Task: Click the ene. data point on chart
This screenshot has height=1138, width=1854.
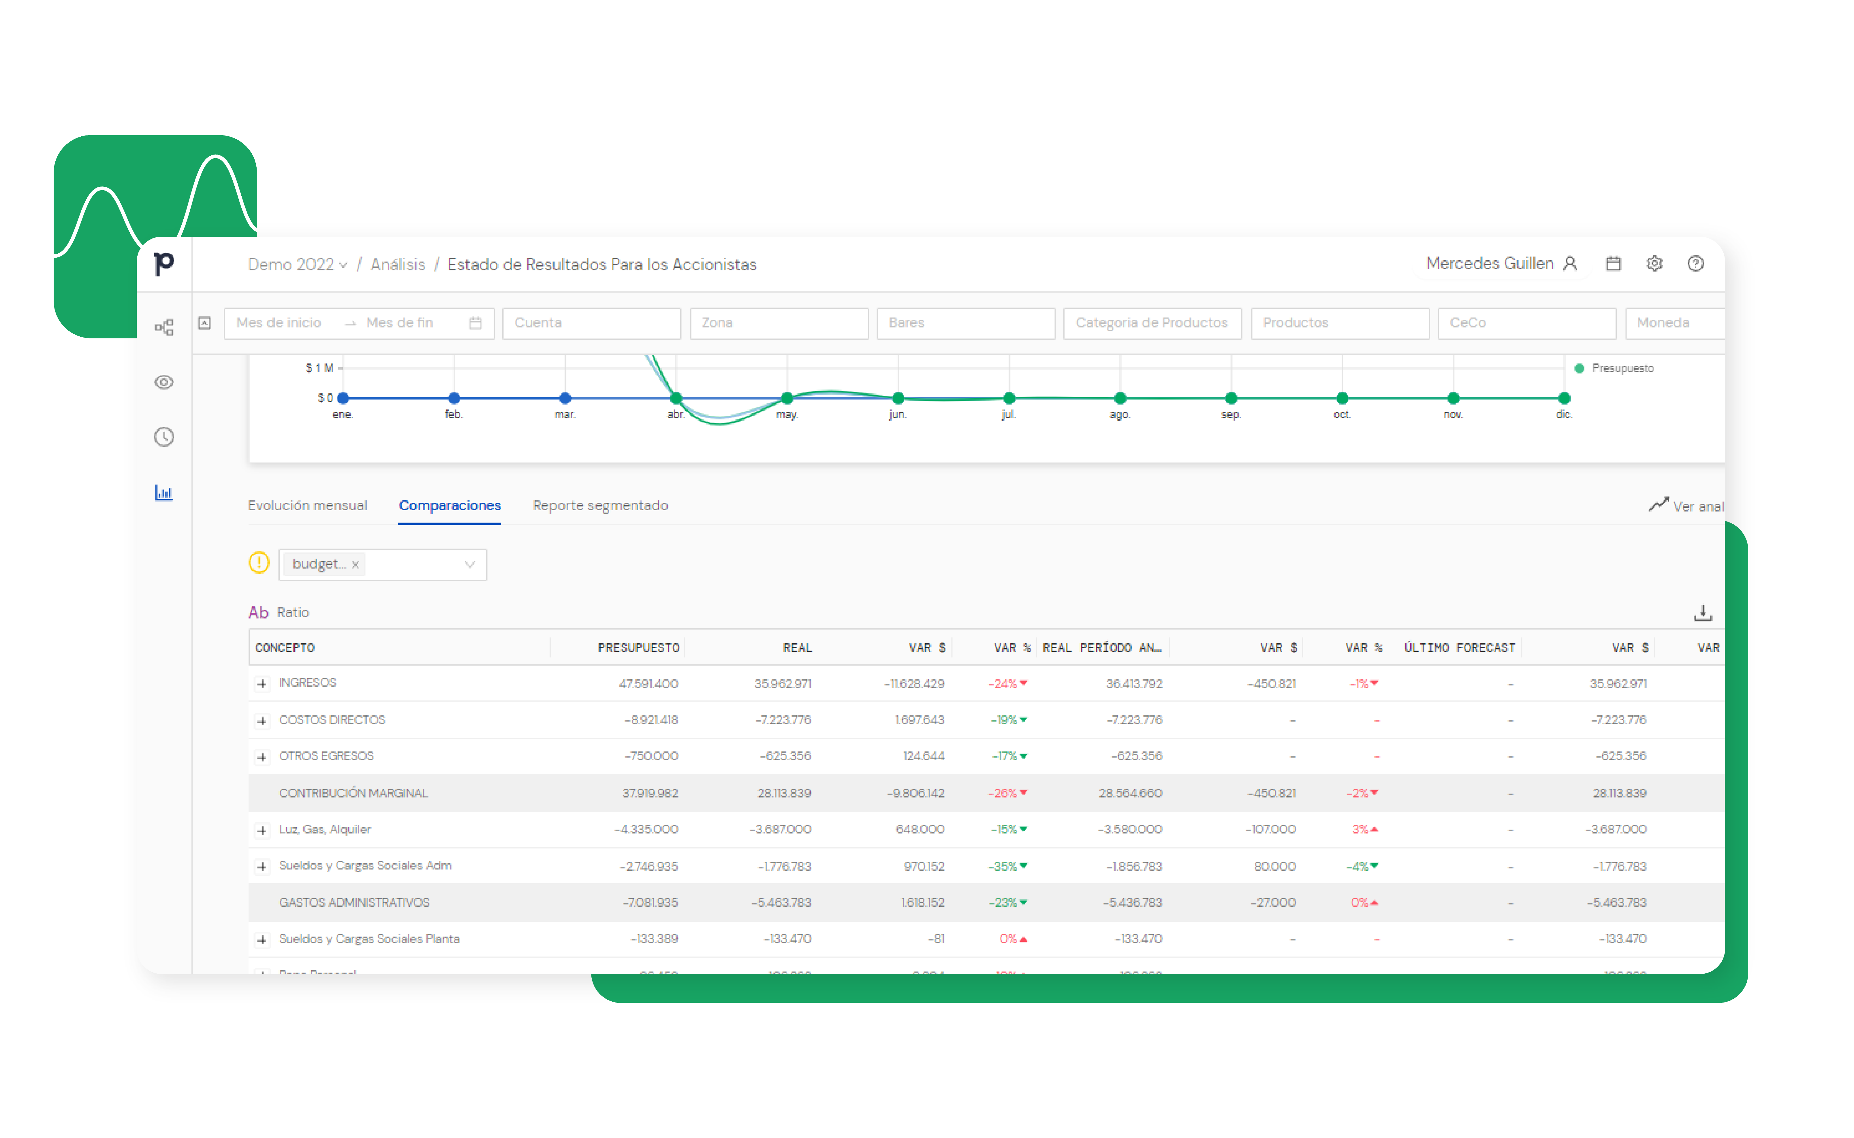Action: point(343,398)
